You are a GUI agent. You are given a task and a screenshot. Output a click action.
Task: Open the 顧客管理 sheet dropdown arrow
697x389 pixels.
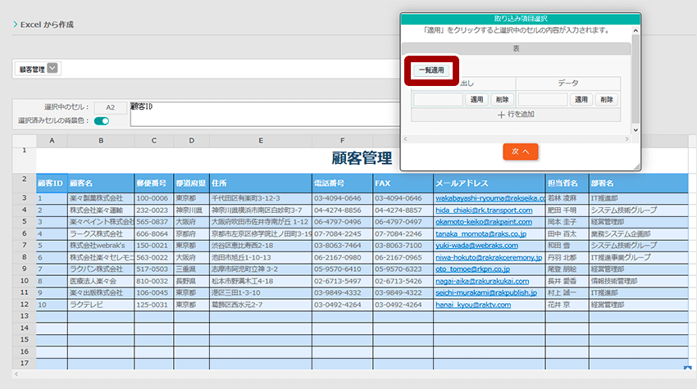(x=52, y=68)
